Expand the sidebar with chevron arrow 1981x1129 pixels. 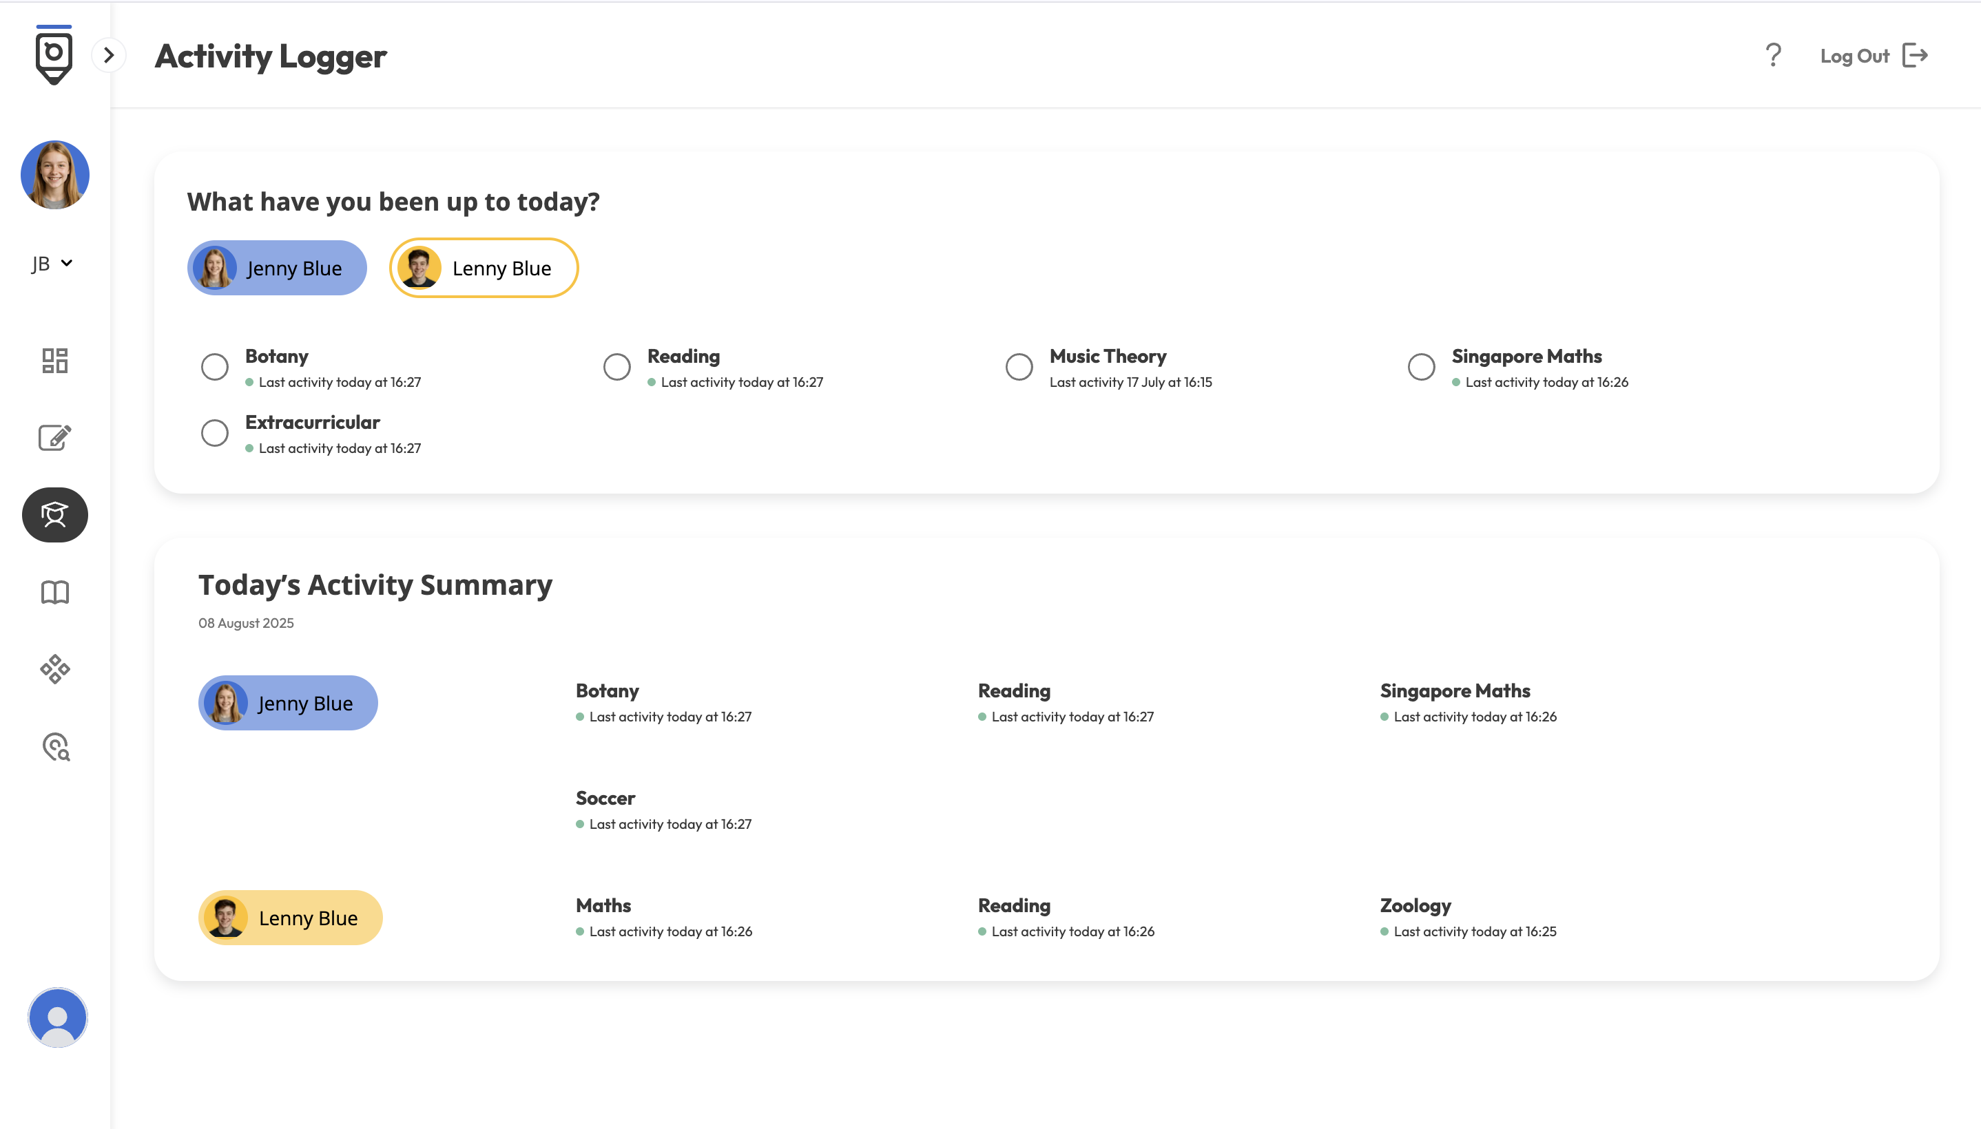click(x=109, y=55)
